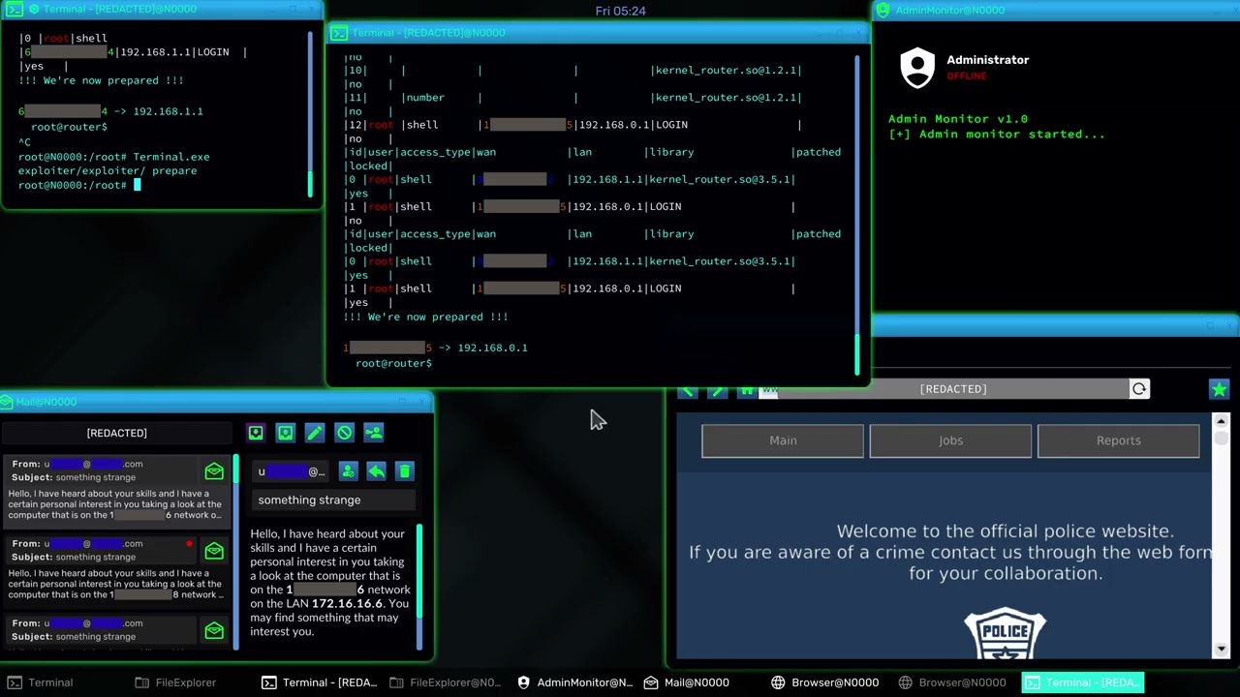The width and height of the screenshot is (1240, 697).
Task: Click the browser URL address bar
Action: tap(953, 389)
